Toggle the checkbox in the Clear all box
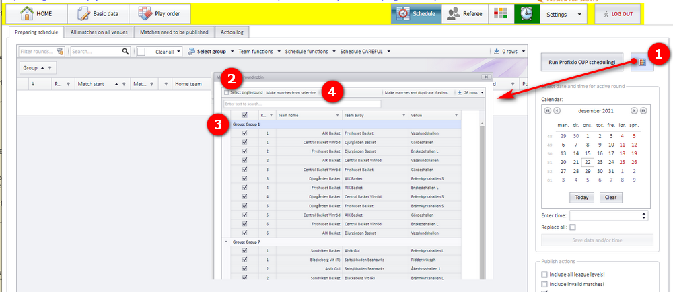The width and height of the screenshot is (673, 292). (141, 51)
